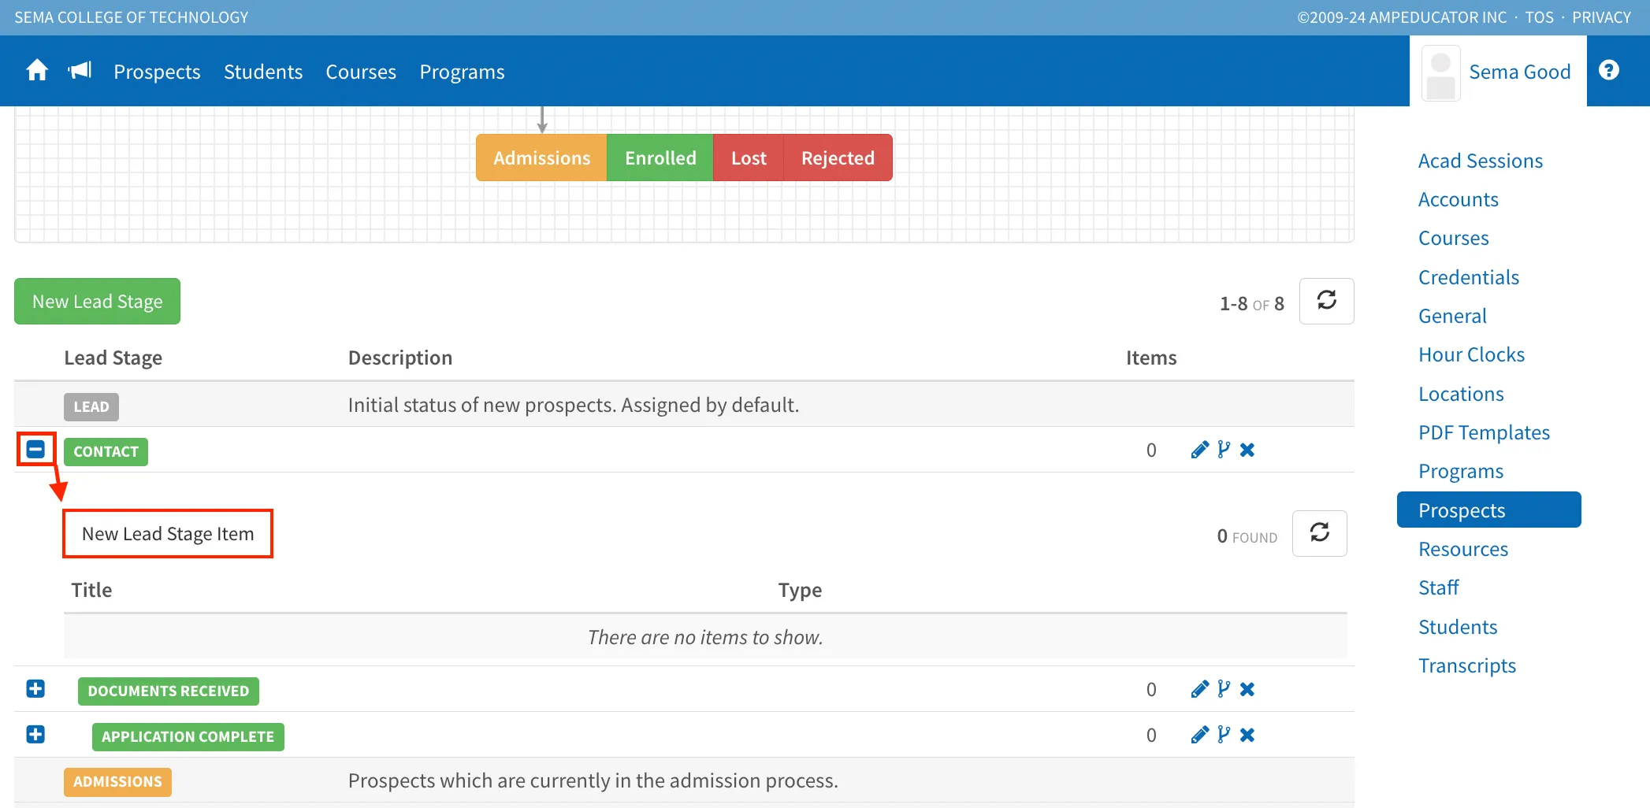
Task: Click the branch icon for Documents Received
Action: tap(1223, 689)
